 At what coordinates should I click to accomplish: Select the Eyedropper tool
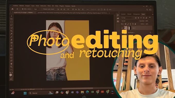[11, 34]
